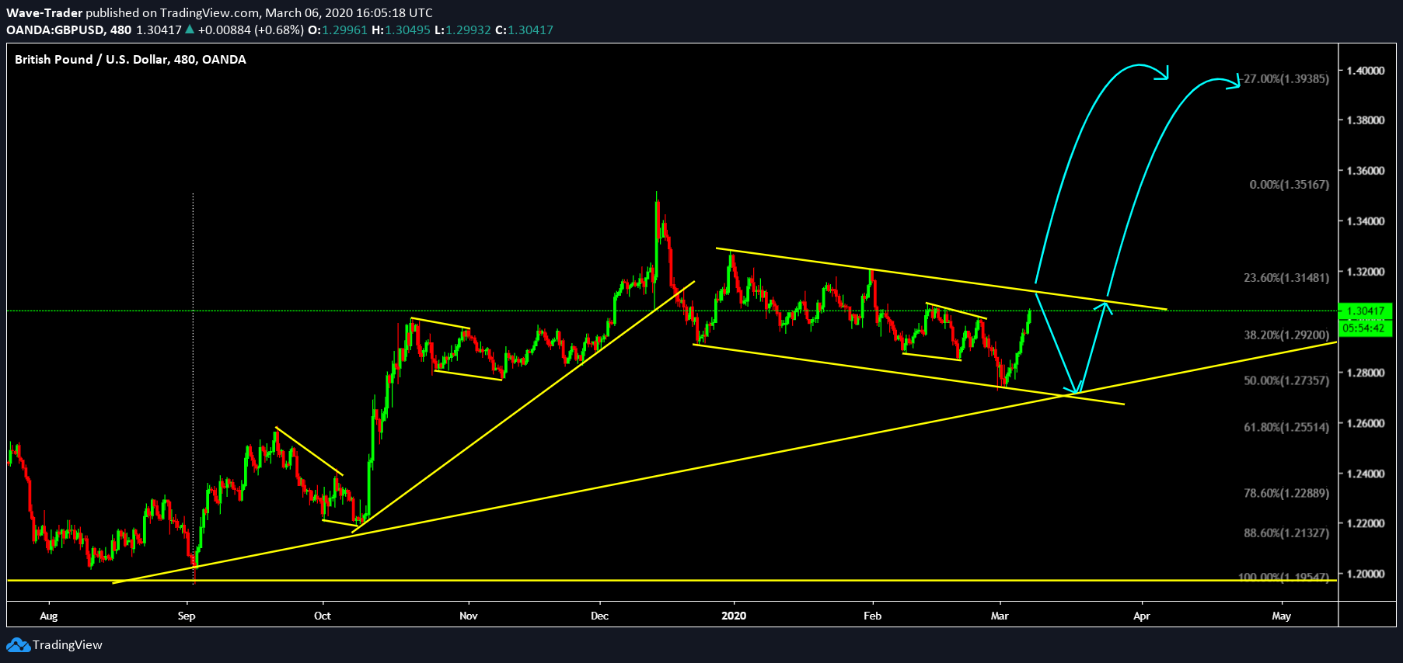Click the Feb label on time axis
This screenshot has width=1403, height=663.
873,616
